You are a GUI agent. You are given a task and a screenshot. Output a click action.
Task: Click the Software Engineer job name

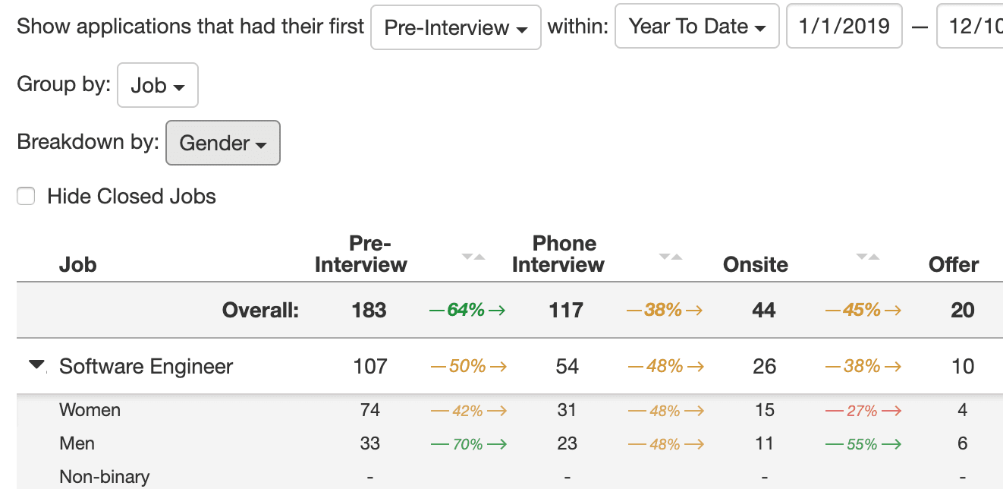[x=146, y=366]
